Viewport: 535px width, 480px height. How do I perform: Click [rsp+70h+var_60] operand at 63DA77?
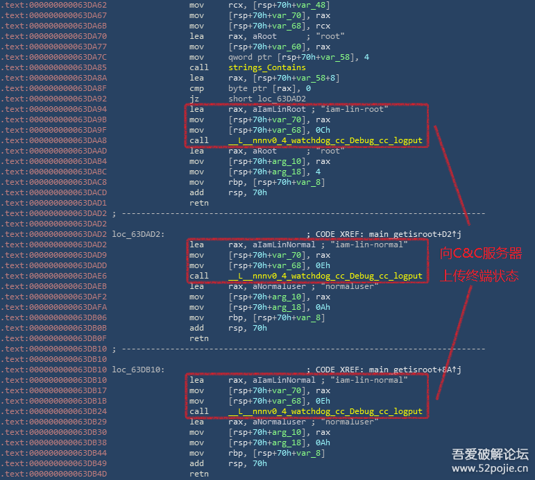pyautogui.click(x=267, y=47)
